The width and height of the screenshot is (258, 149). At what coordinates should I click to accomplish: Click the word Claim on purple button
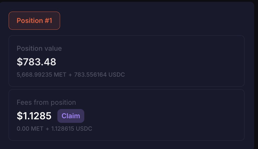click(x=71, y=116)
